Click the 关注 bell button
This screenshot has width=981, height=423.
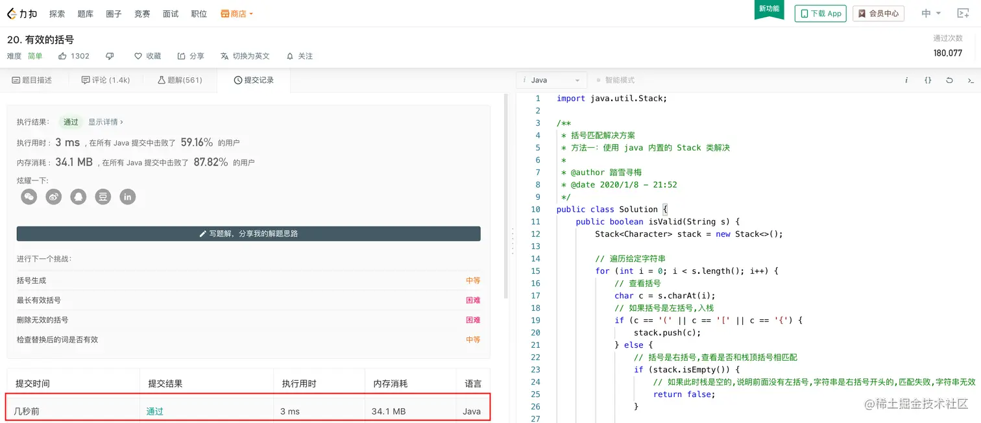click(x=299, y=56)
